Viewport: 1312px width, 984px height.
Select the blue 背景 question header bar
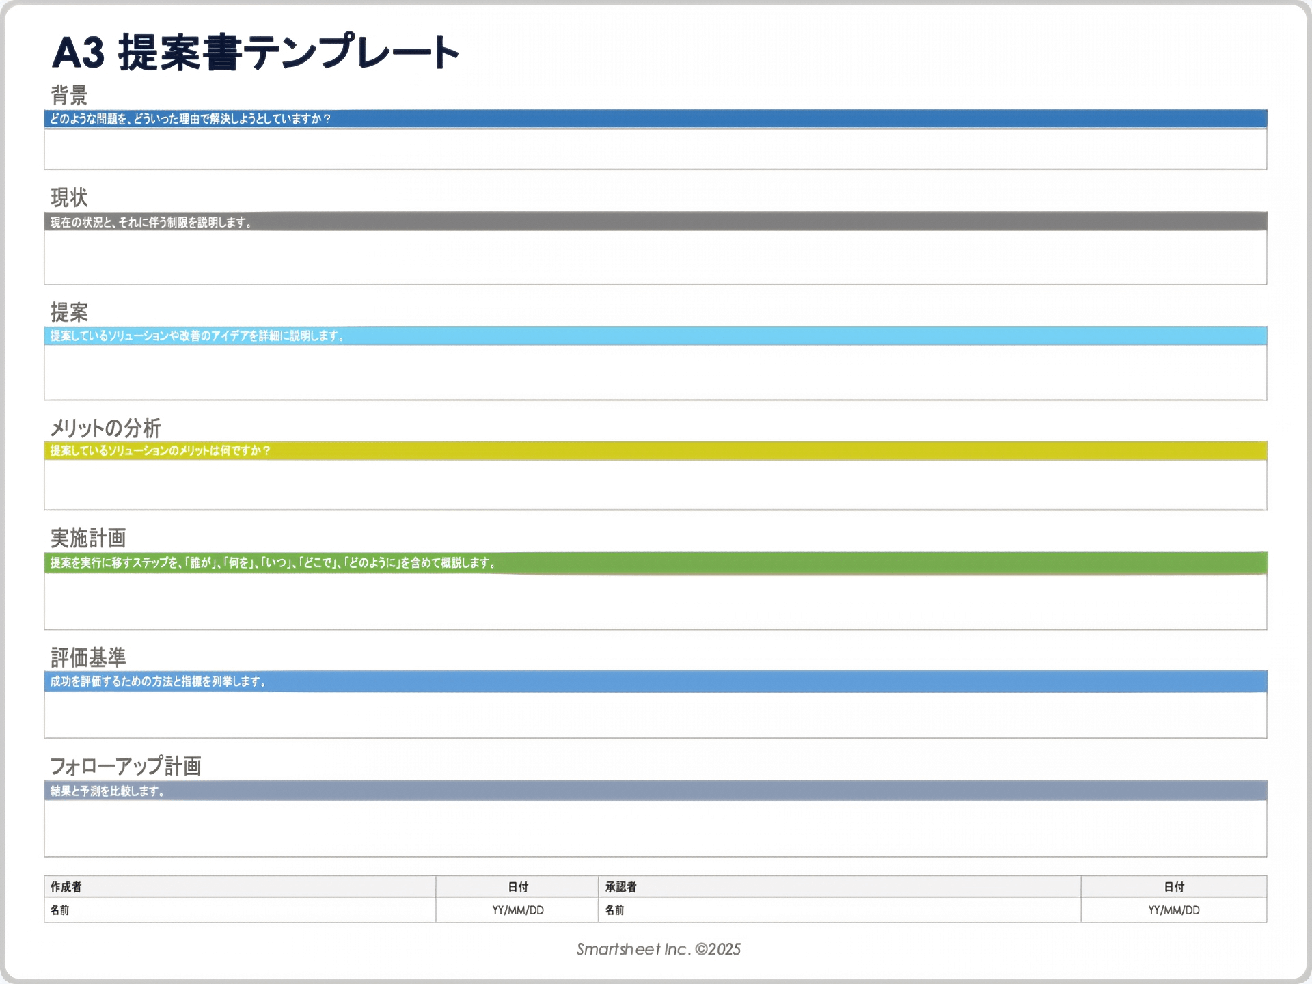pos(655,119)
